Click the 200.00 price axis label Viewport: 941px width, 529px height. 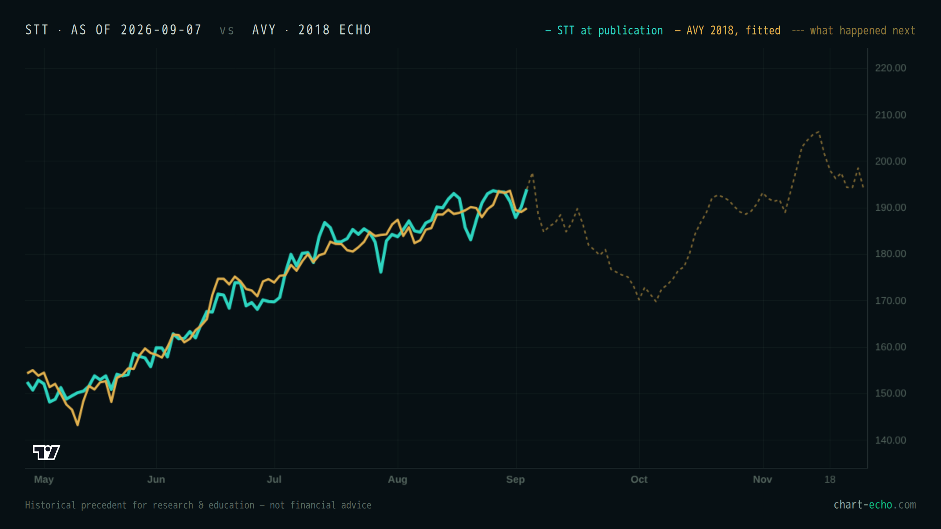[890, 161]
